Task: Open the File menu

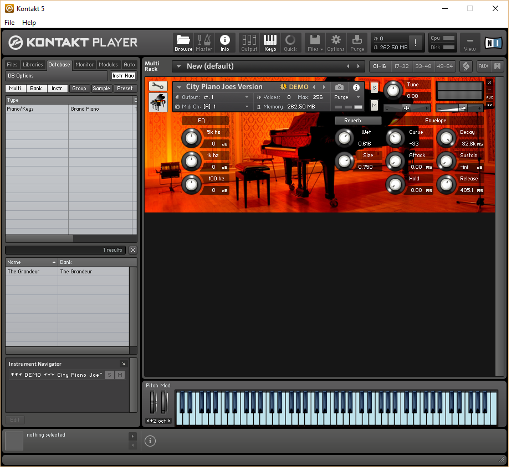Action: pos(9,23)
